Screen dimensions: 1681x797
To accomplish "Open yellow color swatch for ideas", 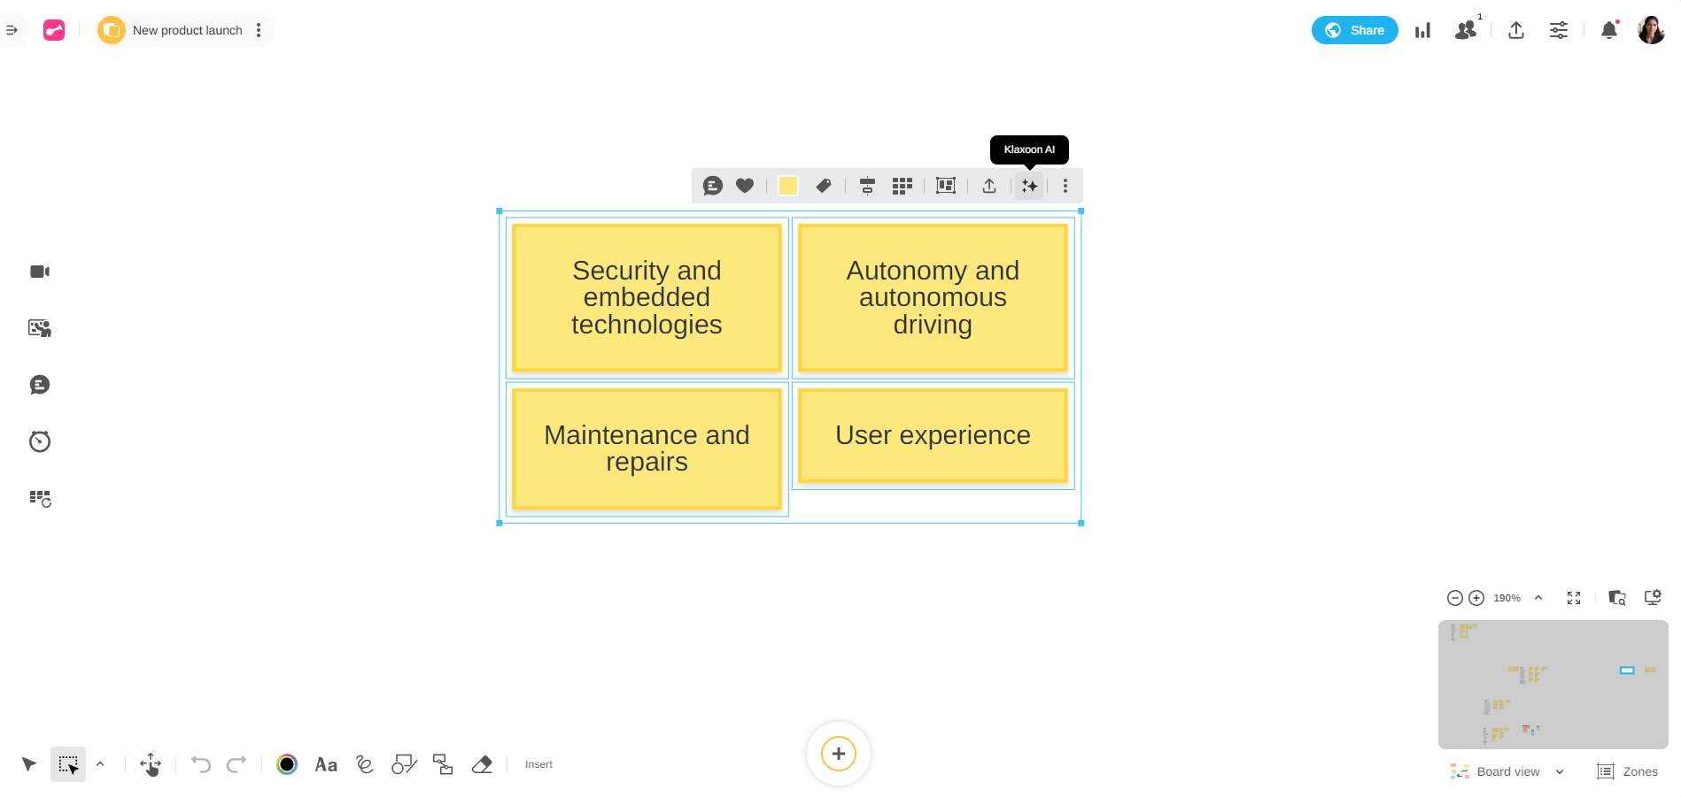I will [x=787, y=186].
